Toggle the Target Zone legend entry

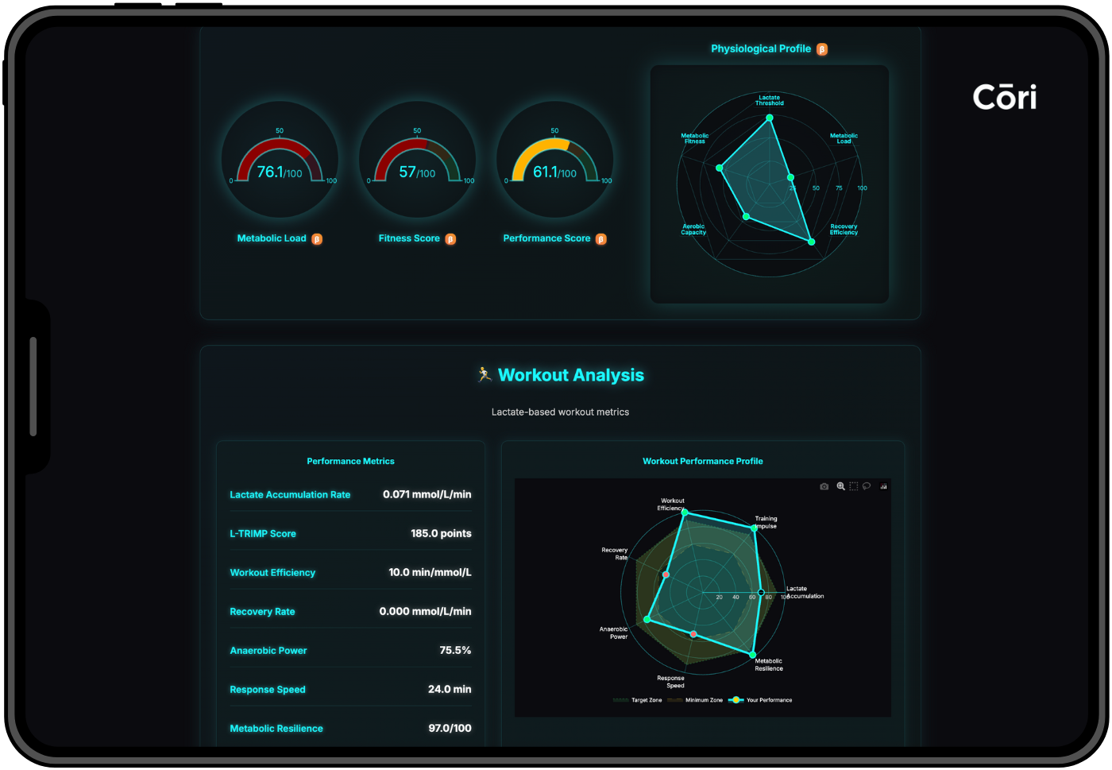click(x=646, y=699)
